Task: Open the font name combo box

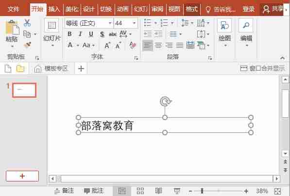Action: coord(89,23)
